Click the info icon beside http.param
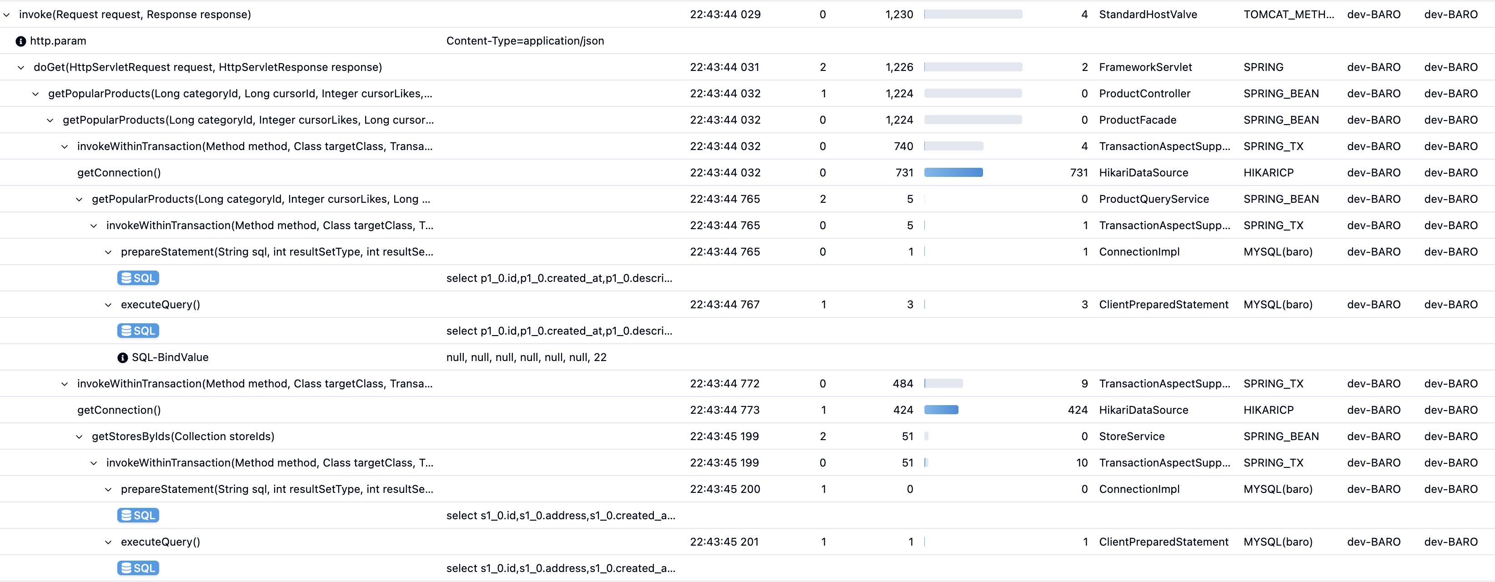Viewport: 1495px width, 582px height. (x=21, y=41)
